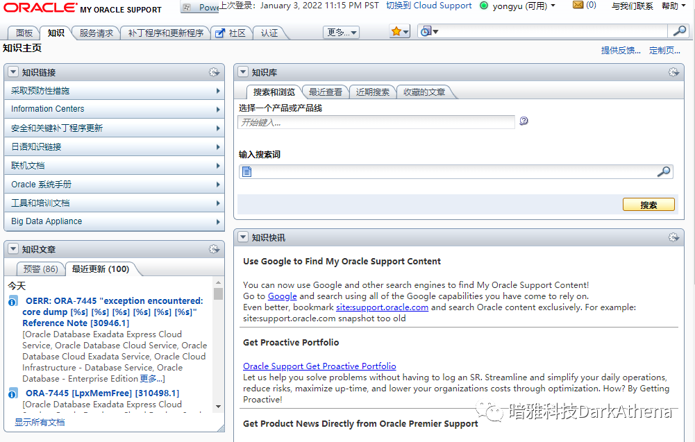Click 更多...] link in article description

(152, 379)
